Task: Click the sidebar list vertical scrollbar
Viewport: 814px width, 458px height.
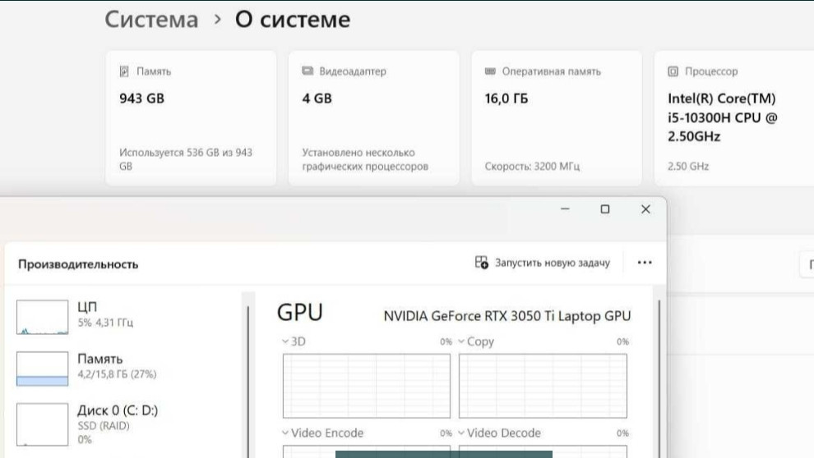Action: (x=248, y=382)
